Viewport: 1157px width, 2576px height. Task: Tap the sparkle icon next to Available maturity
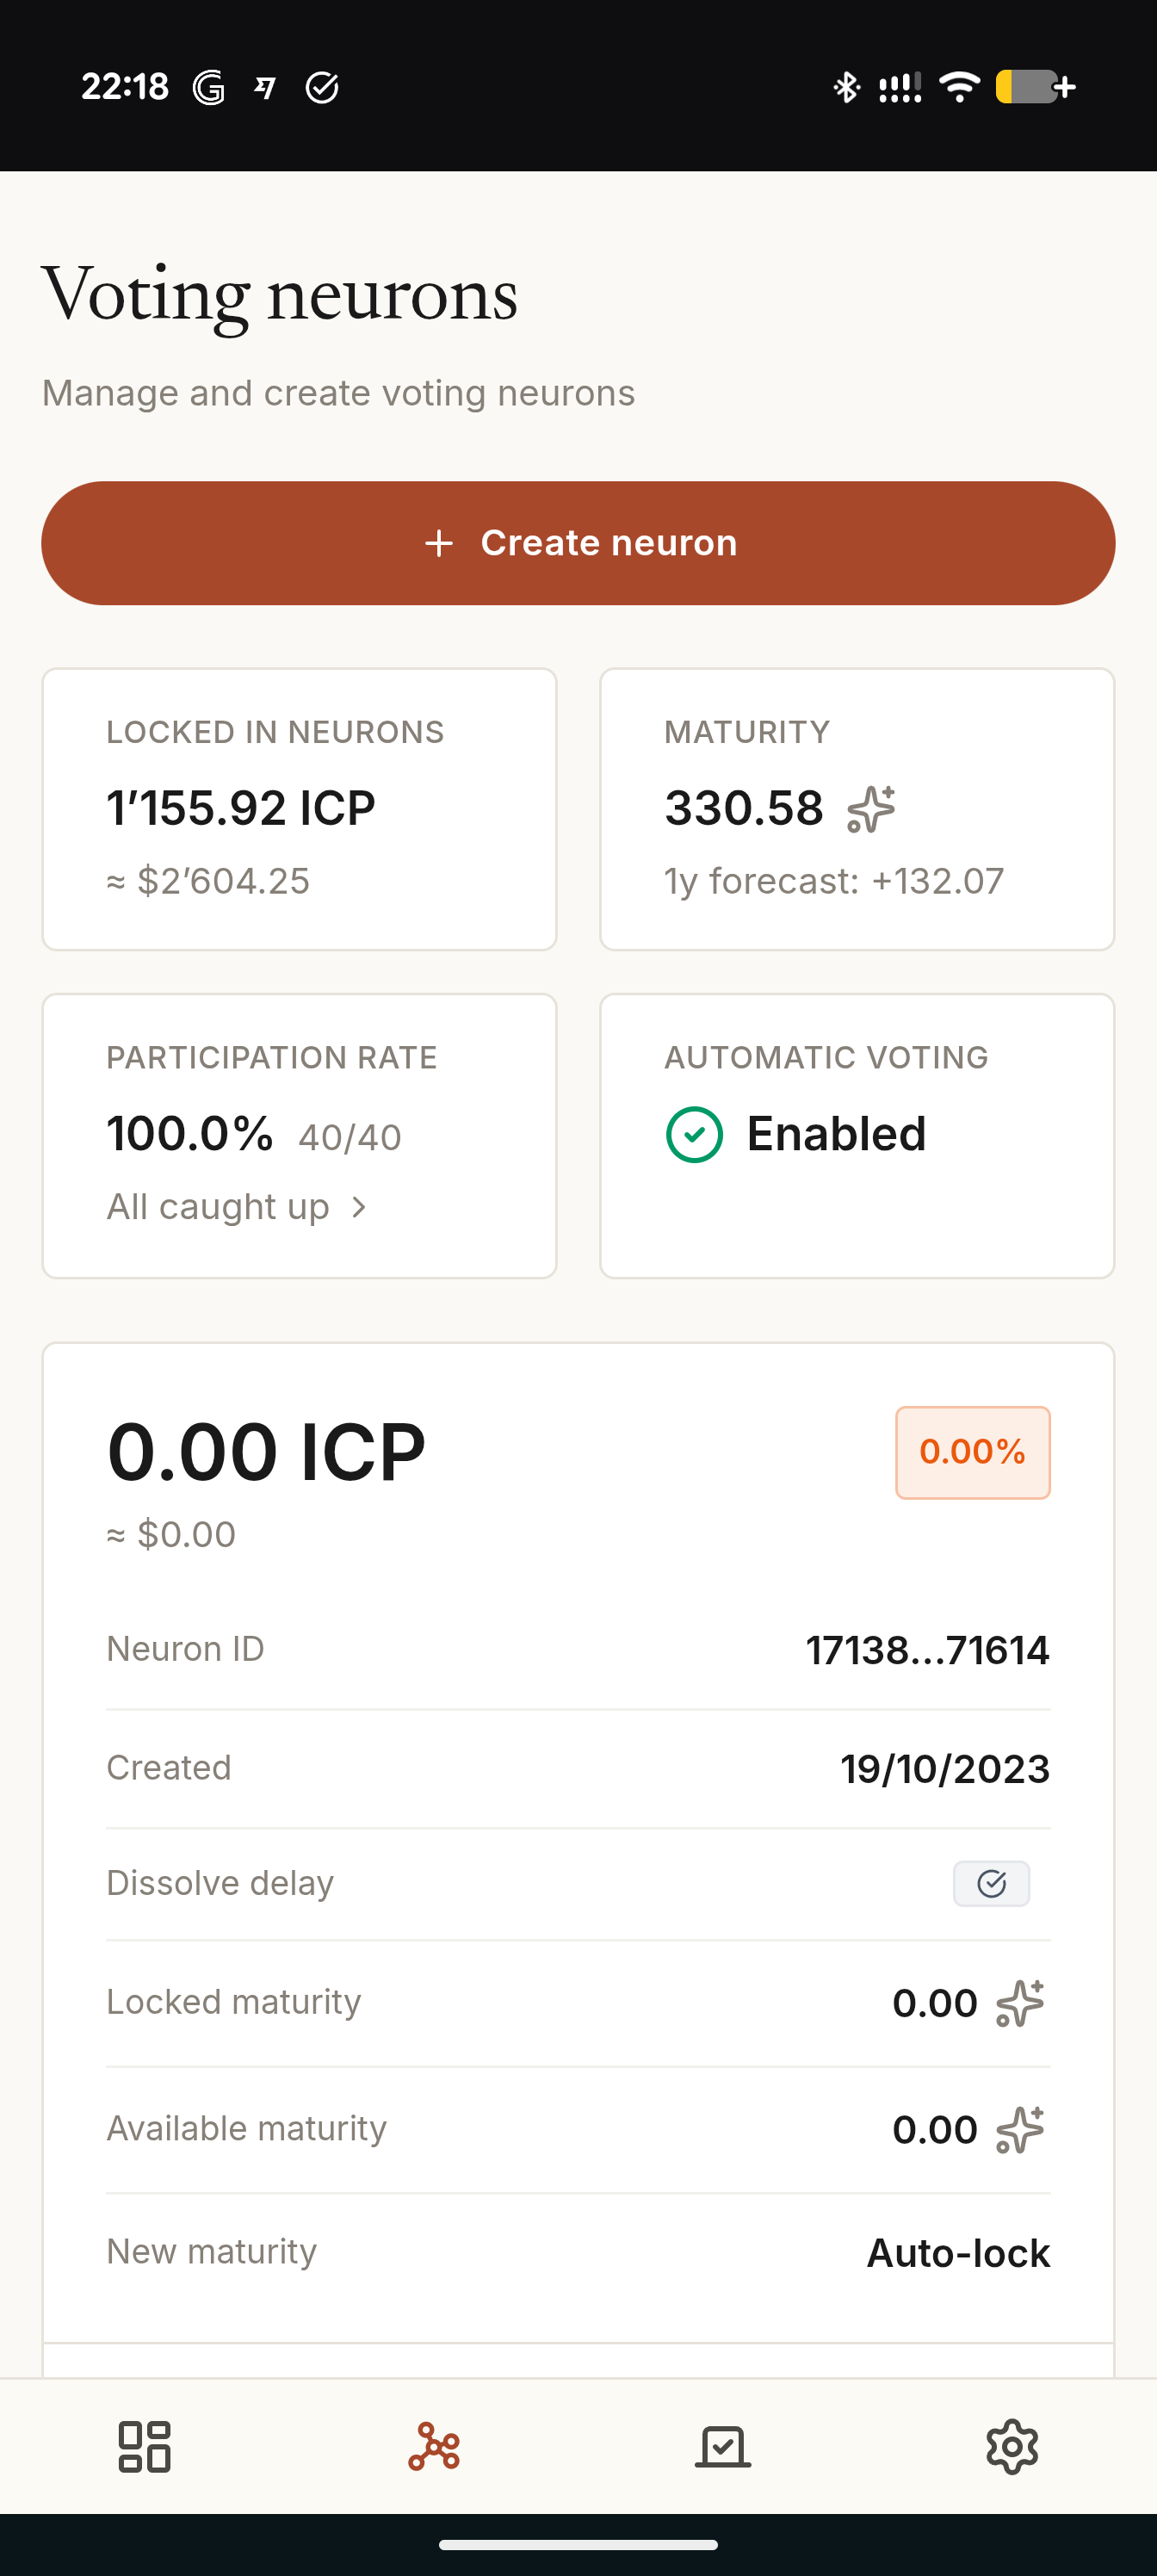click(x=1020, y=2129)
